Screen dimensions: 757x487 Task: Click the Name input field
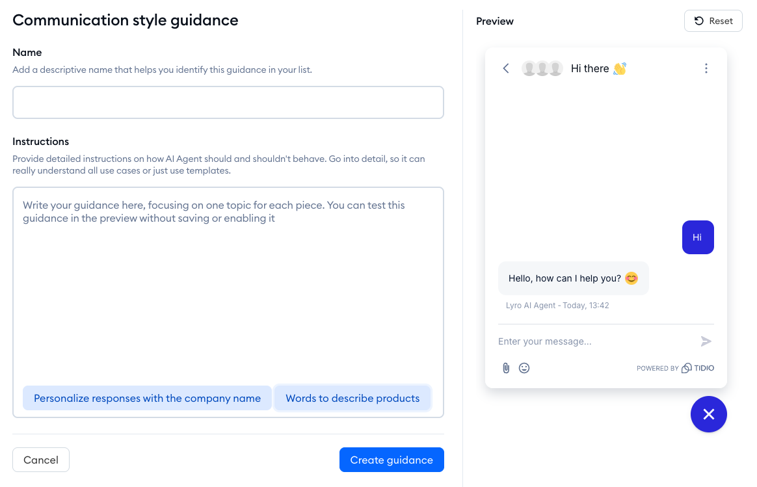tap(228, 102)
